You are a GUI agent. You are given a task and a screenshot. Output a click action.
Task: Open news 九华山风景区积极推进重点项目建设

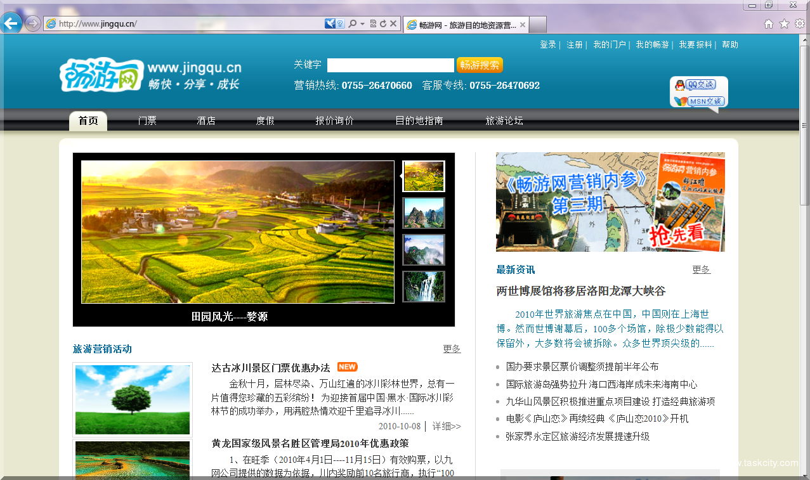click(610, 401)
